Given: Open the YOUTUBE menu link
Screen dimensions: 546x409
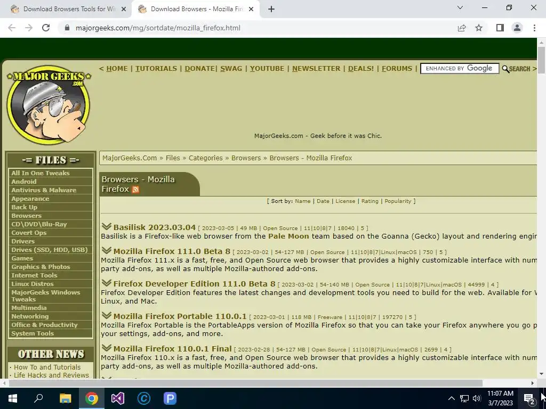Looking at the screenshot, I should coord(267,69).
